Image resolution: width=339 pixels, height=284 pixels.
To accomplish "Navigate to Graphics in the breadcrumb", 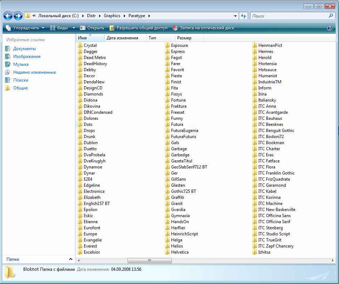I will pyautogui.click(x=112, y=16).
